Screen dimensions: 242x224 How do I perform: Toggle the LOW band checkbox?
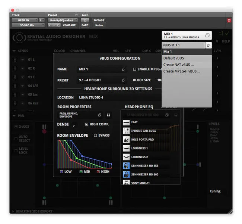pos(61,172)
